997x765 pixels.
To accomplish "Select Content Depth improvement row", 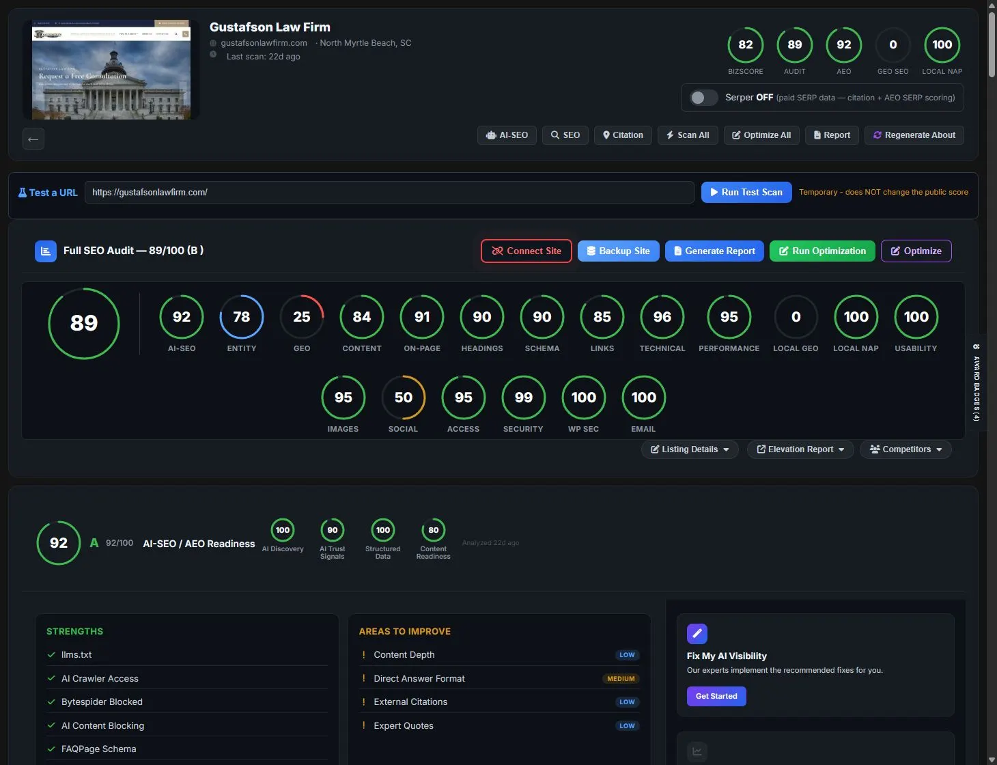I will tap(500, 654).
